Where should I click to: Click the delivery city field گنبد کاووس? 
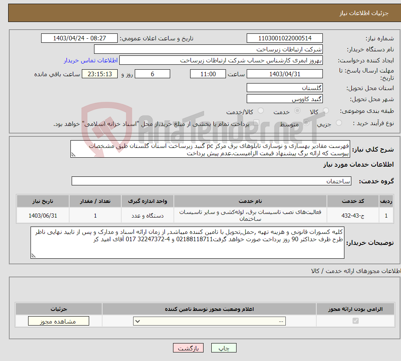(x=285, y=99)
